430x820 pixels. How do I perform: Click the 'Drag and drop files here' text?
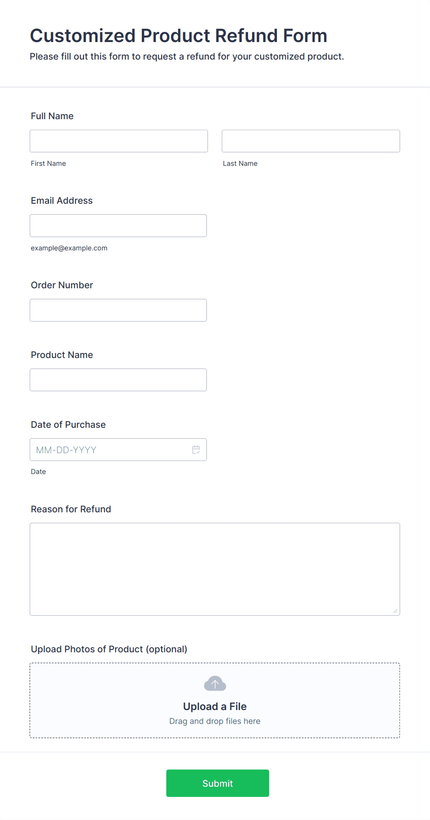215,721
